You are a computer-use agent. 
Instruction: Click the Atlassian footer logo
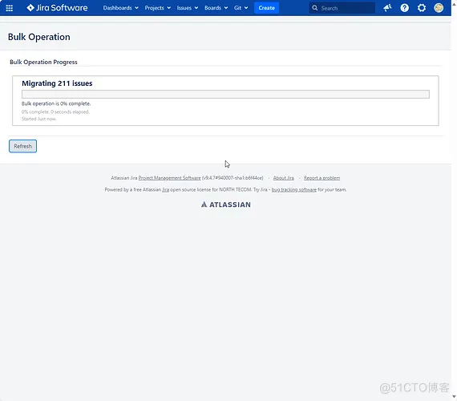pyautogui.click(x=225, y=205)
